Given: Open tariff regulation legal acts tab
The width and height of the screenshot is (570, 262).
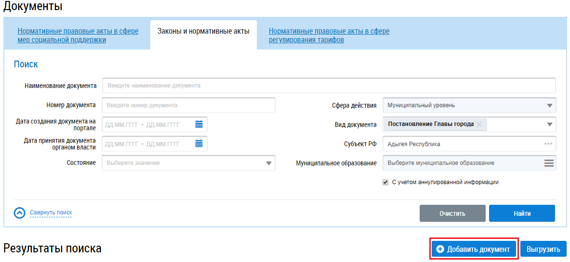Looking at the screenshot, I should click(329, 36).
